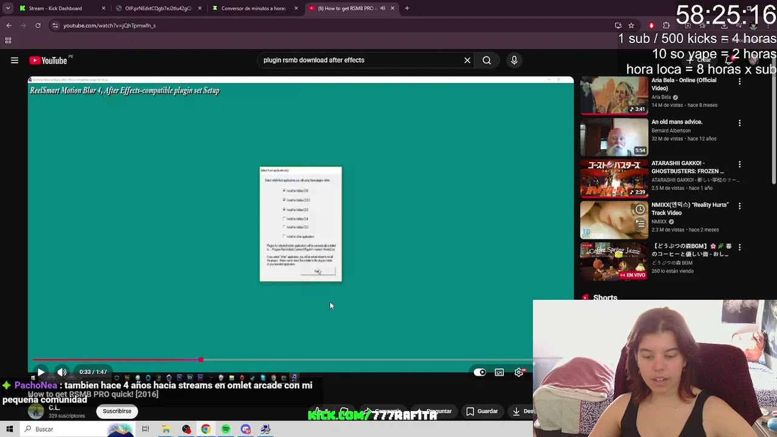Reload the current page
777x437 pixels.
coord(38,25)
